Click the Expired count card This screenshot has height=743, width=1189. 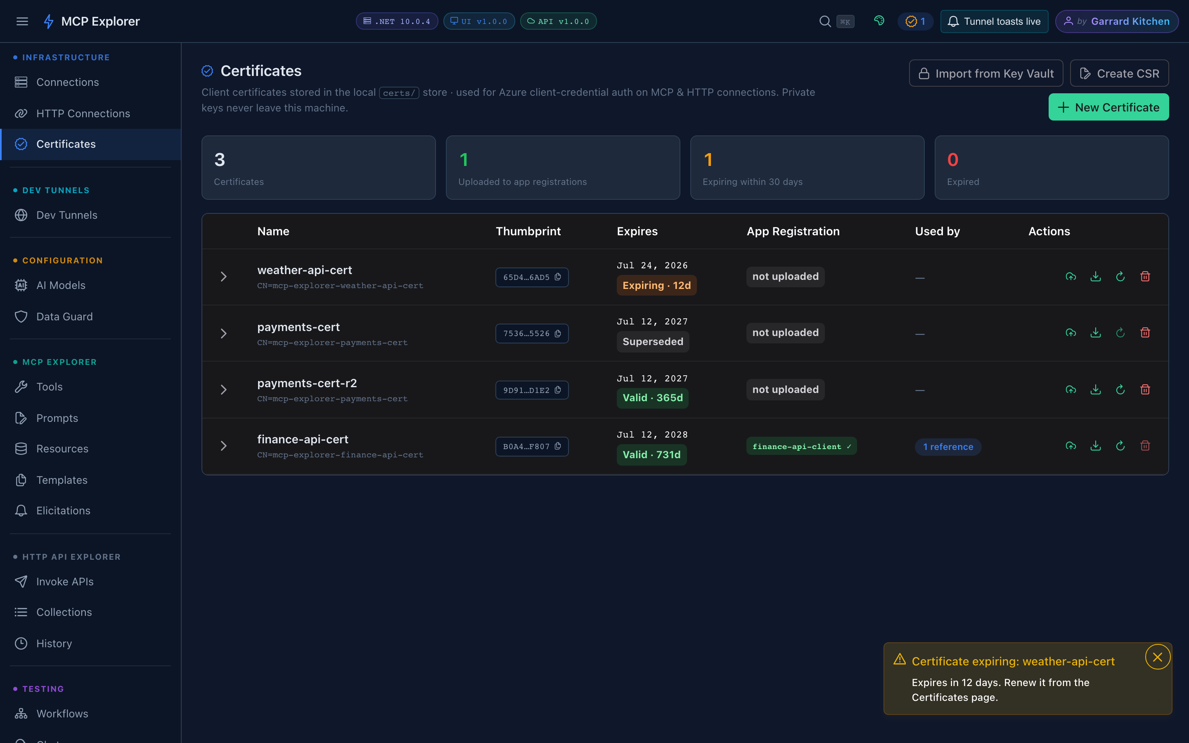click(x=1052, y=168)
